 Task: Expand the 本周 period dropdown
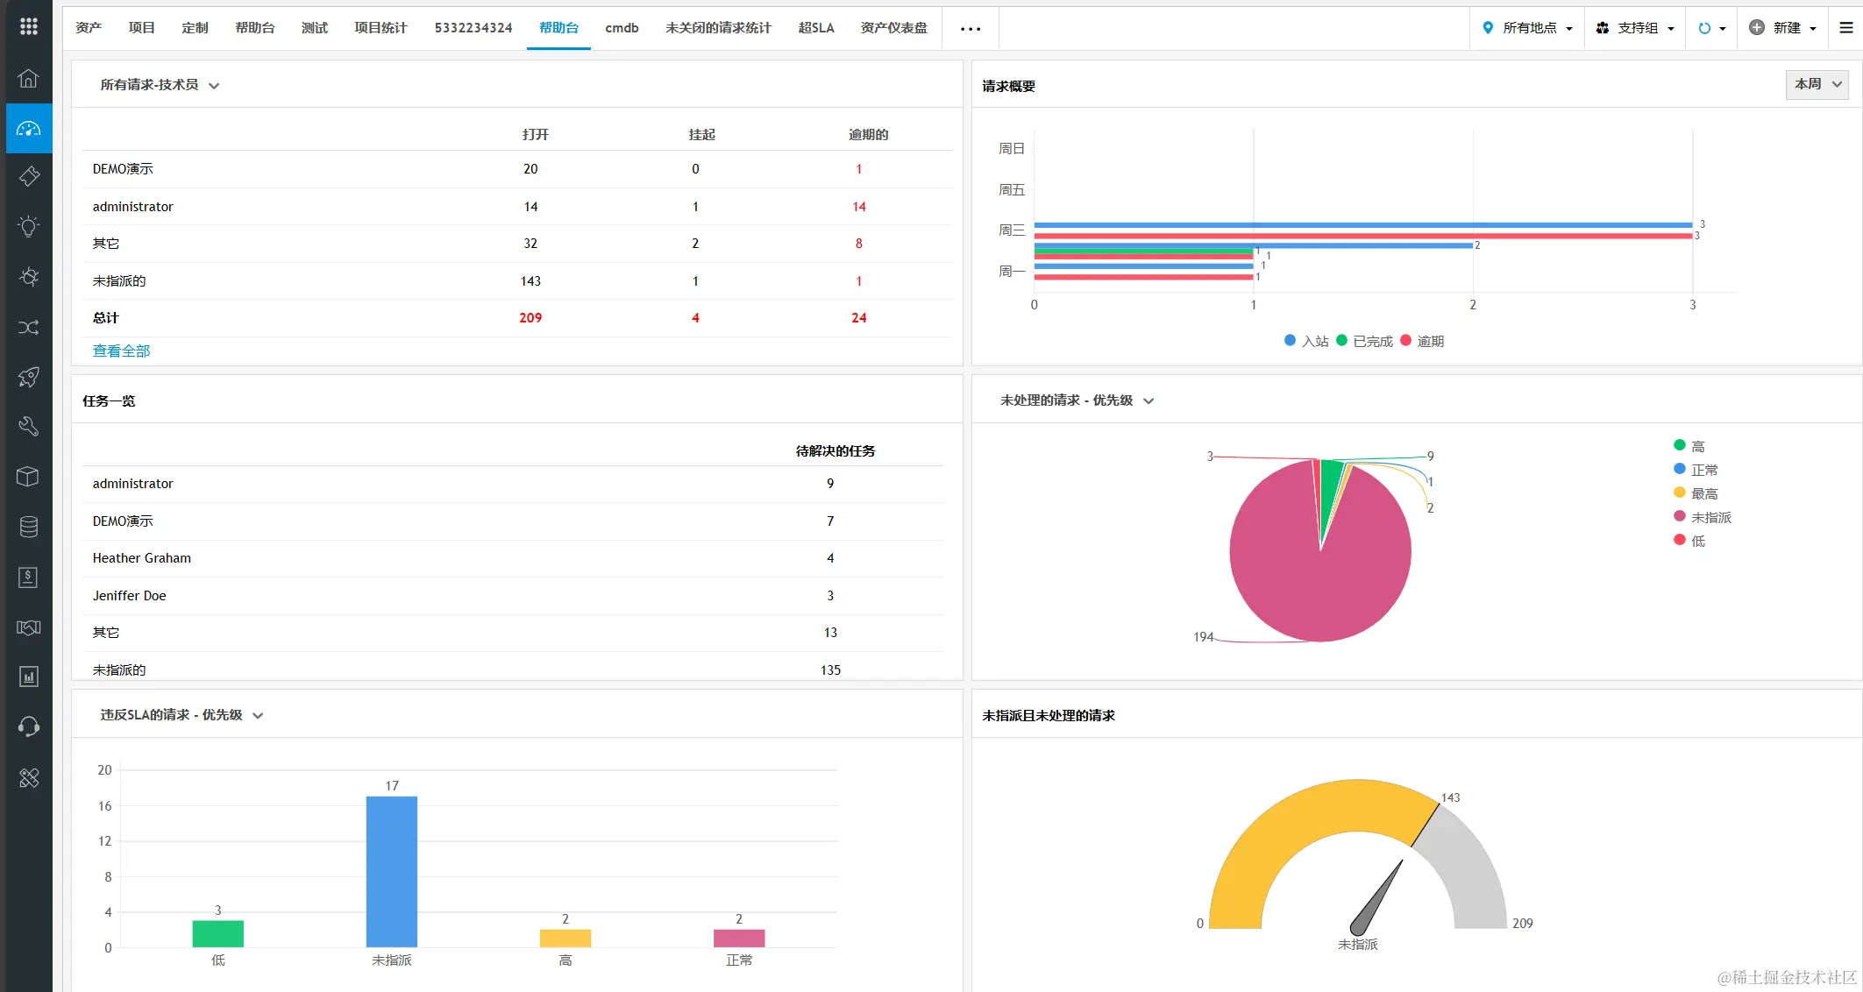coord(1817,84)
